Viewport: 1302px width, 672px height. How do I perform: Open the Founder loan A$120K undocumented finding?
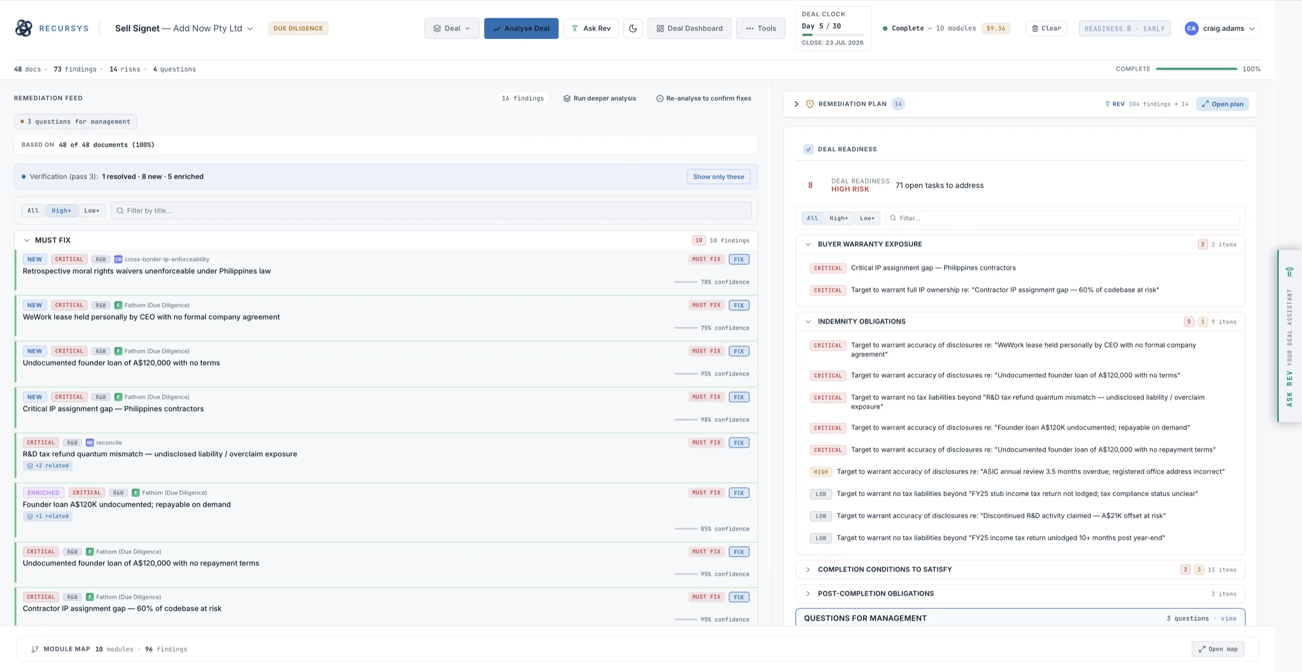pos(126,504)
